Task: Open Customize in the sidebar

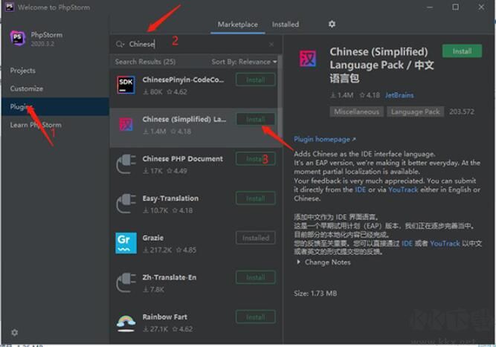Action: point(27,88)
